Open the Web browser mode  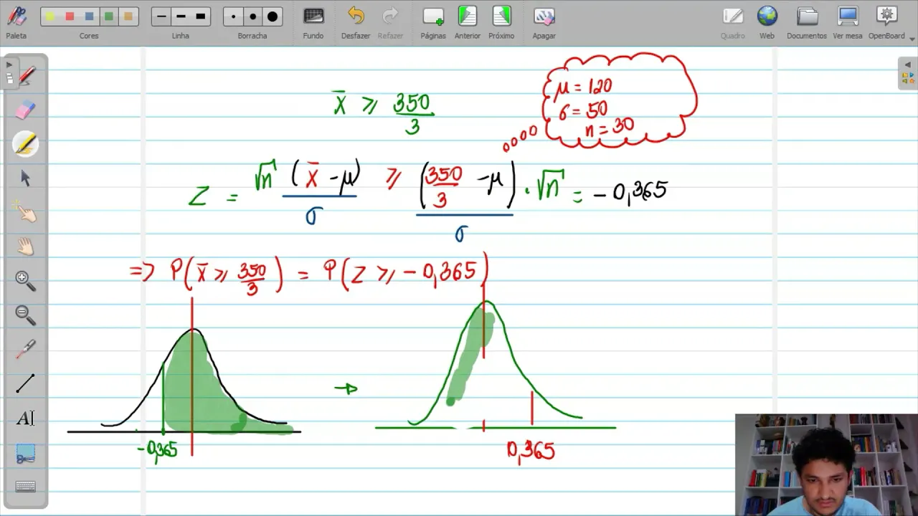pos(767,22)
